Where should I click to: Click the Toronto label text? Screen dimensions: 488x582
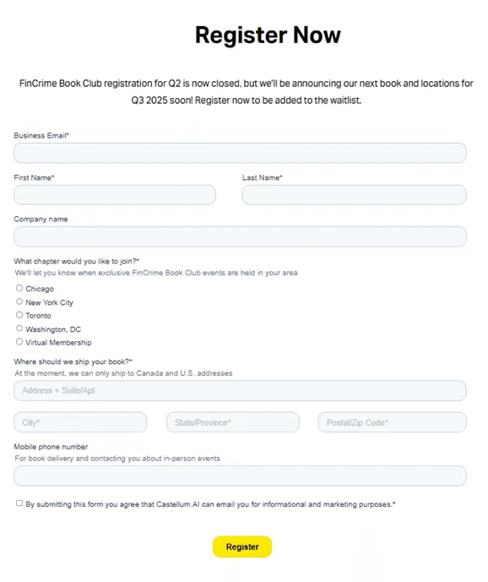38,316
